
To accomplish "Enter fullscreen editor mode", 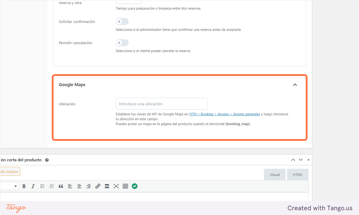I will (x=116, y=186).
